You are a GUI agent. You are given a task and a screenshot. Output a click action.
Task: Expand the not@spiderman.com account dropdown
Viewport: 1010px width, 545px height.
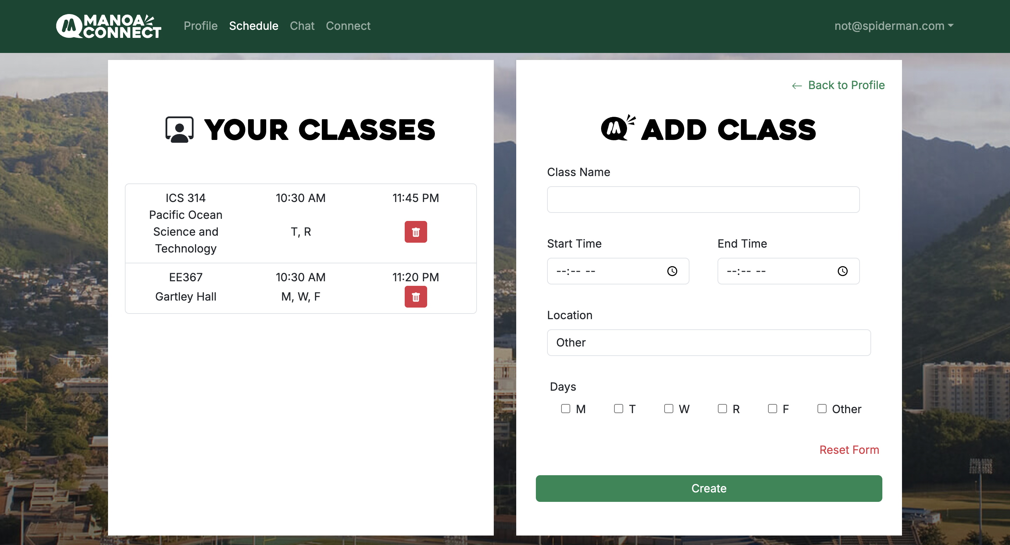tap(894, 26)
